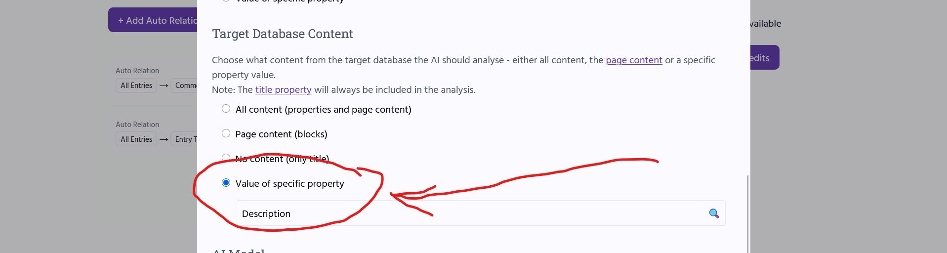Screen dimensions: 947x253
Task: Choose the No content (only title) radio
Action: 226,158
